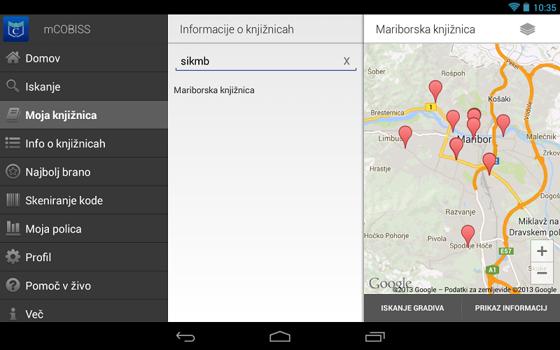Click the gear icon beside Profil
The image size is (560, 350).
point(13,257)
